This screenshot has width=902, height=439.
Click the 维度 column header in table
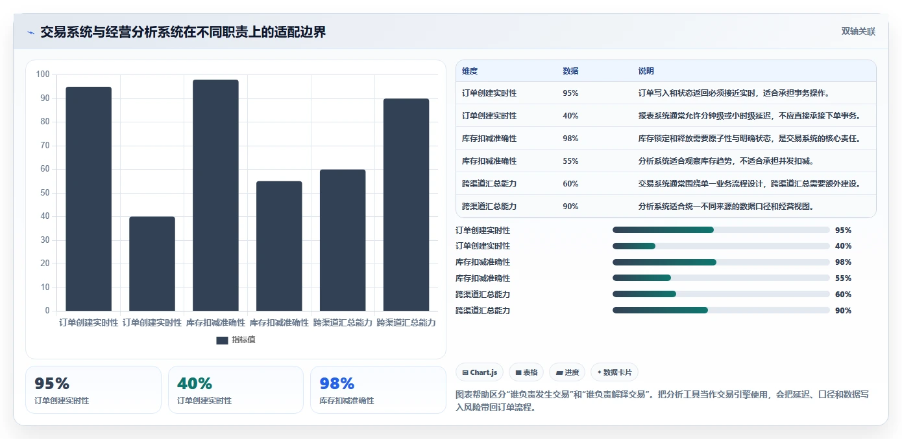coord(470,71)
